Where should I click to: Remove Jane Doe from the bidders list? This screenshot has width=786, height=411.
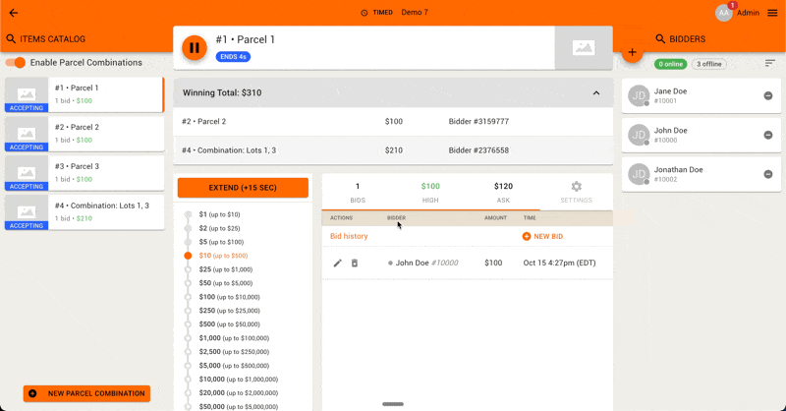[x=768, y=95]
